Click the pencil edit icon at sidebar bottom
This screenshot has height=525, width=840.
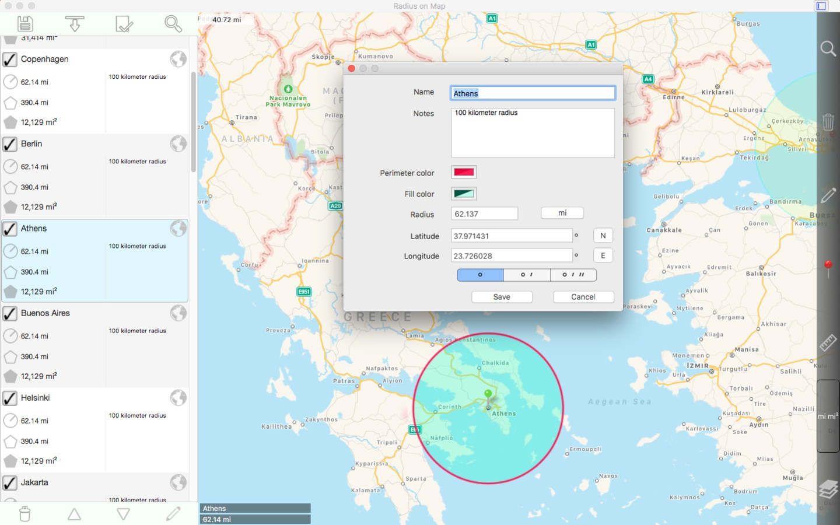point(173,514)
